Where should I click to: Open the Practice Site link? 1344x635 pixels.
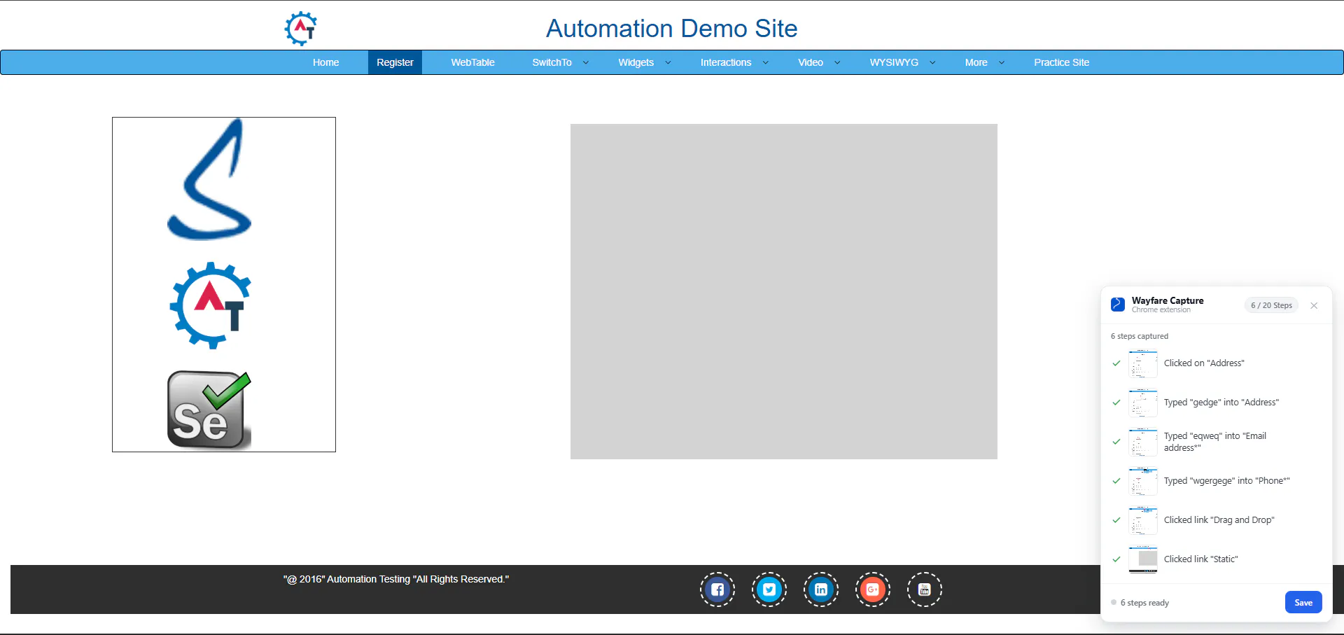pyautogui.click(x=1061, y=62)
